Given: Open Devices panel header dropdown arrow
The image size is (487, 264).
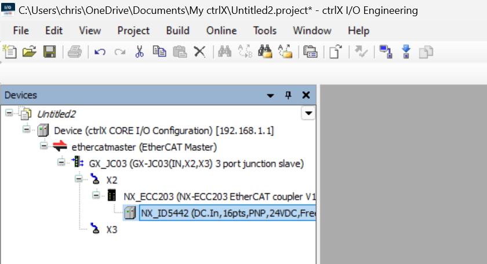Looking at the screenshot, I should (x=270, y=96).
